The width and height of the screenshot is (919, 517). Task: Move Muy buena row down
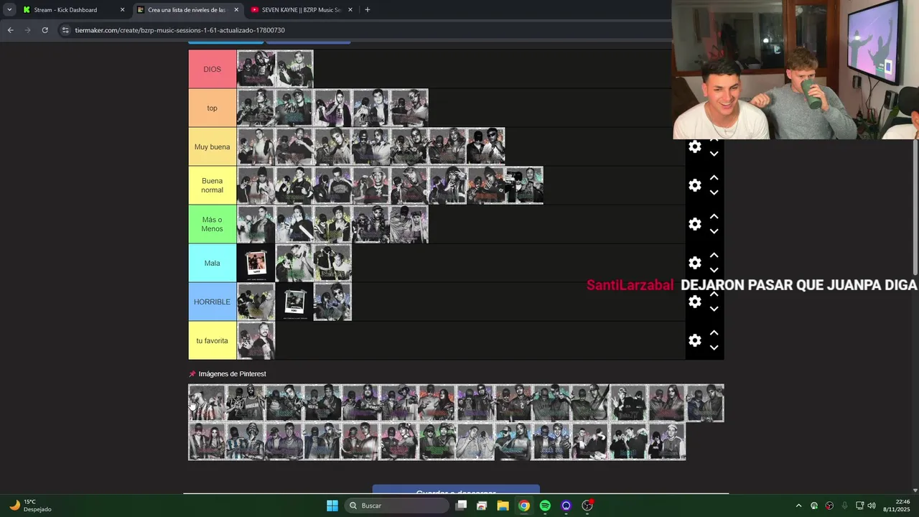[x=714, y=154]
